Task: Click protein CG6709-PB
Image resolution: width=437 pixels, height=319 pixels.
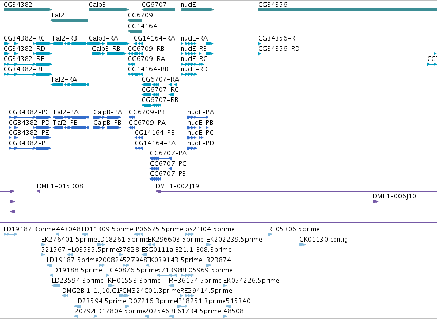Action: point(132,117)
